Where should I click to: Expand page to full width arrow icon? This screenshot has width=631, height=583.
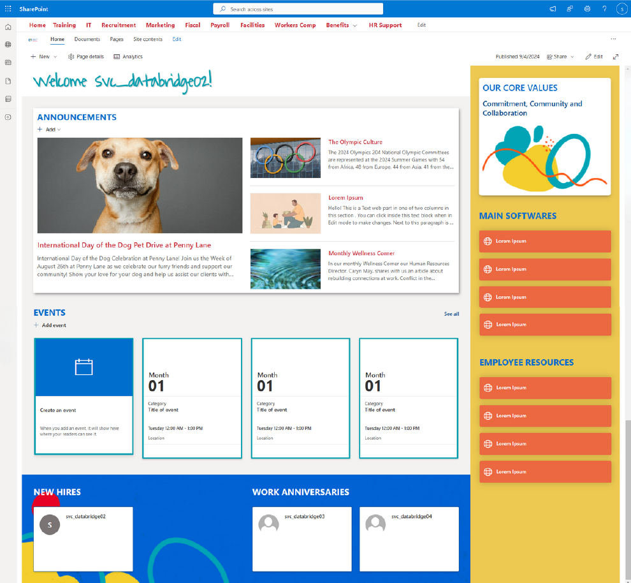tap(616, 57)
